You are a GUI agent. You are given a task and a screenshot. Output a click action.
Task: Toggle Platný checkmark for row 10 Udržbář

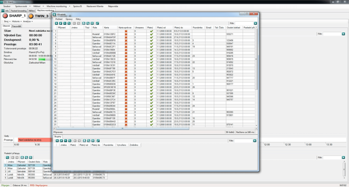(x=152, y=59)
